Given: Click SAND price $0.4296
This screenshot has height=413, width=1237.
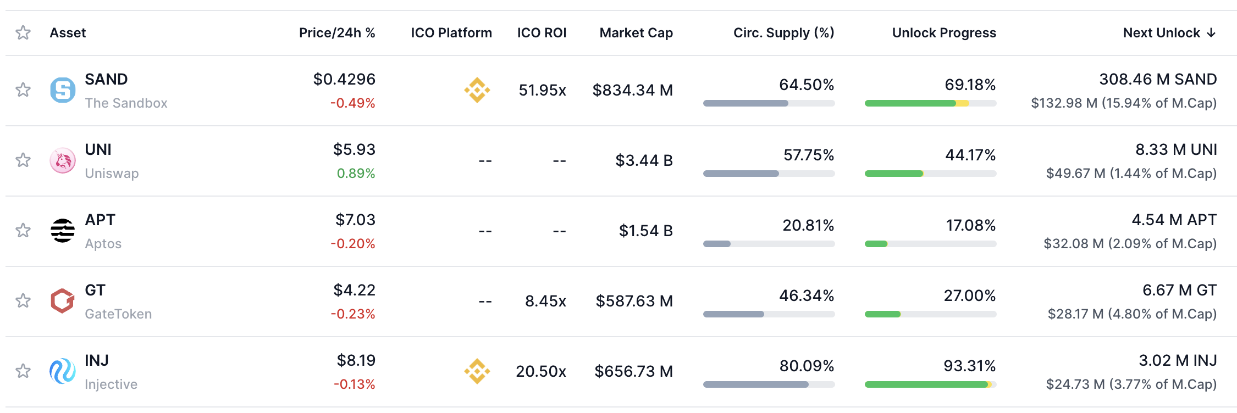Looking at the screenshot, I should (x=344, y=79).
